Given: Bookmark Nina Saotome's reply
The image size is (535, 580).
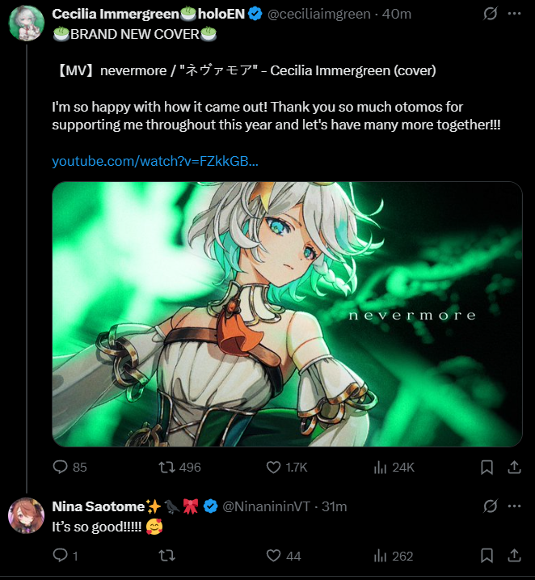Looking at the screenshot, I should [x=487, y=556].
